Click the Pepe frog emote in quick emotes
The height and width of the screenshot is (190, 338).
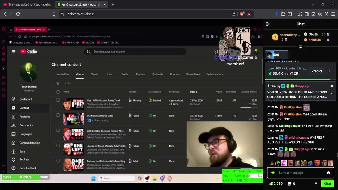tap(311, 163)
